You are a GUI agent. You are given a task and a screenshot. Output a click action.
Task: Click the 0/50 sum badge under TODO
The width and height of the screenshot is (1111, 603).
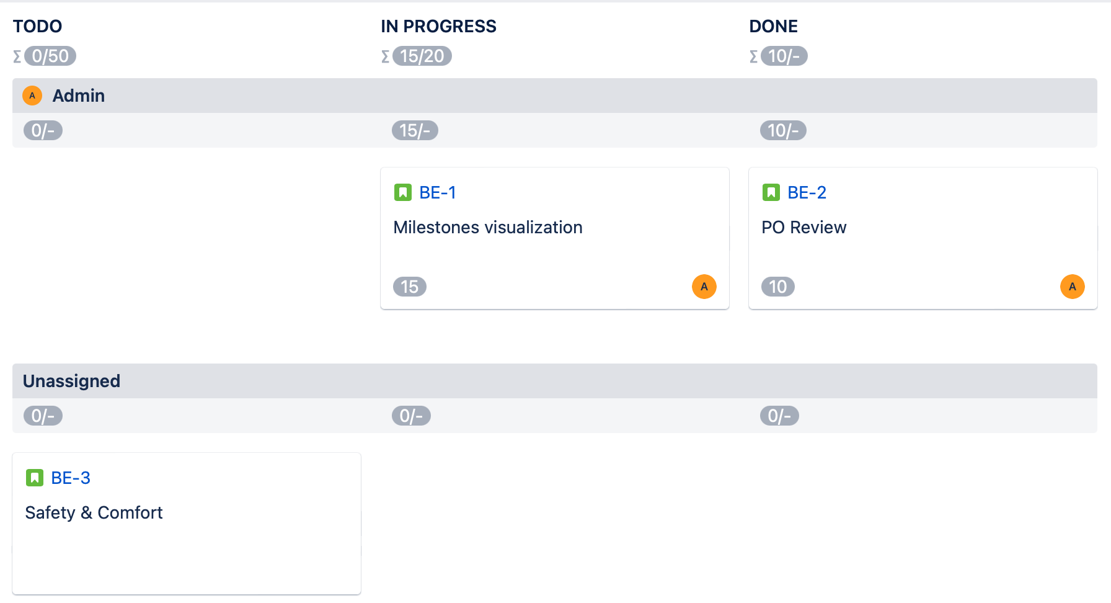[50, 56]
